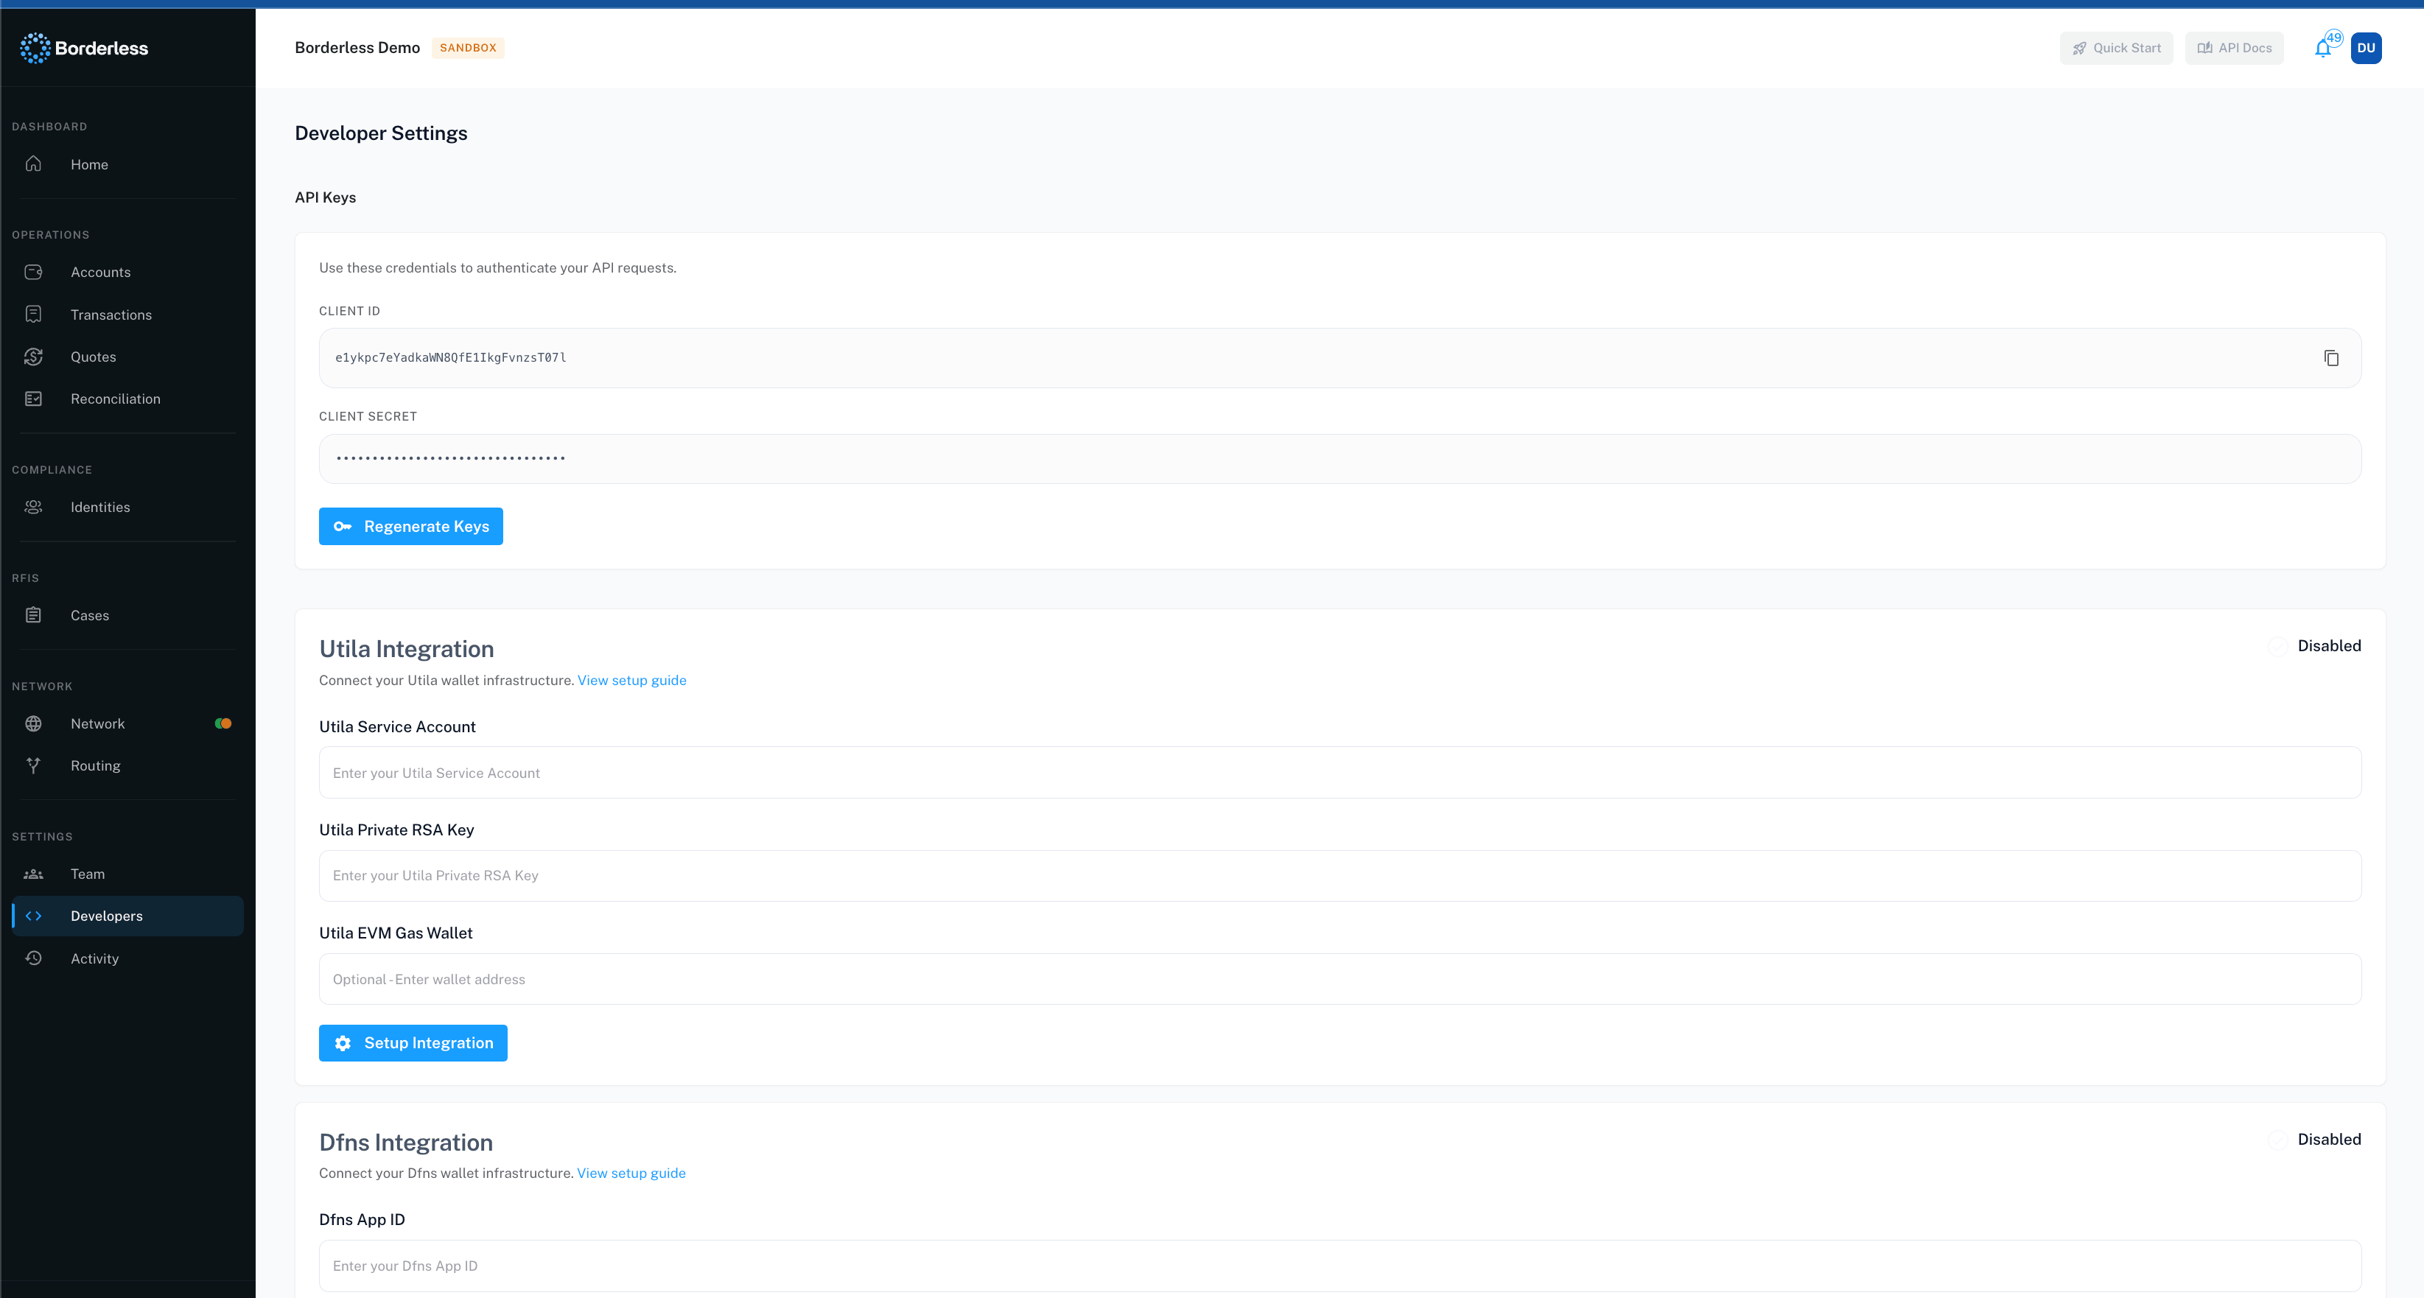The image size is (2424, 1298).
Task: Navigate to Transactions page
Action: [x=127, y=314]
